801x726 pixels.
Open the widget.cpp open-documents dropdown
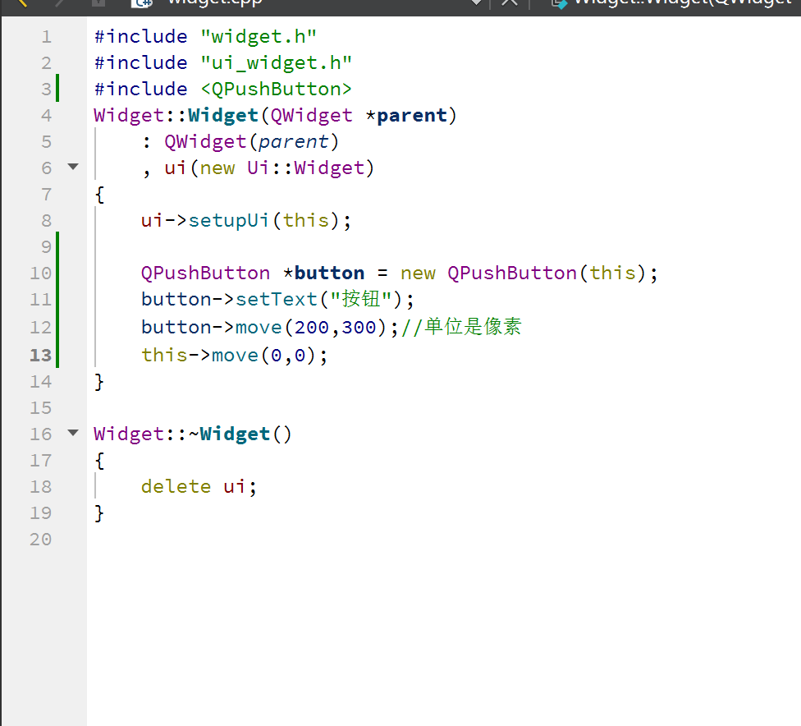pos(476,2)
